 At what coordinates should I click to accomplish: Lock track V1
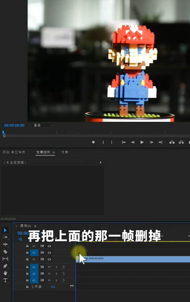(27, 259)
